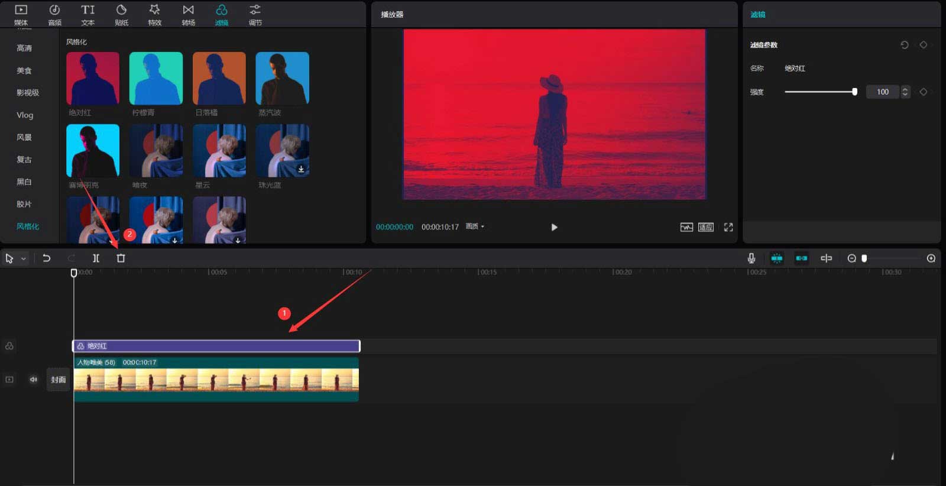Click the undo arrow icon
The image size is (946, 486).
pos(47,258)
